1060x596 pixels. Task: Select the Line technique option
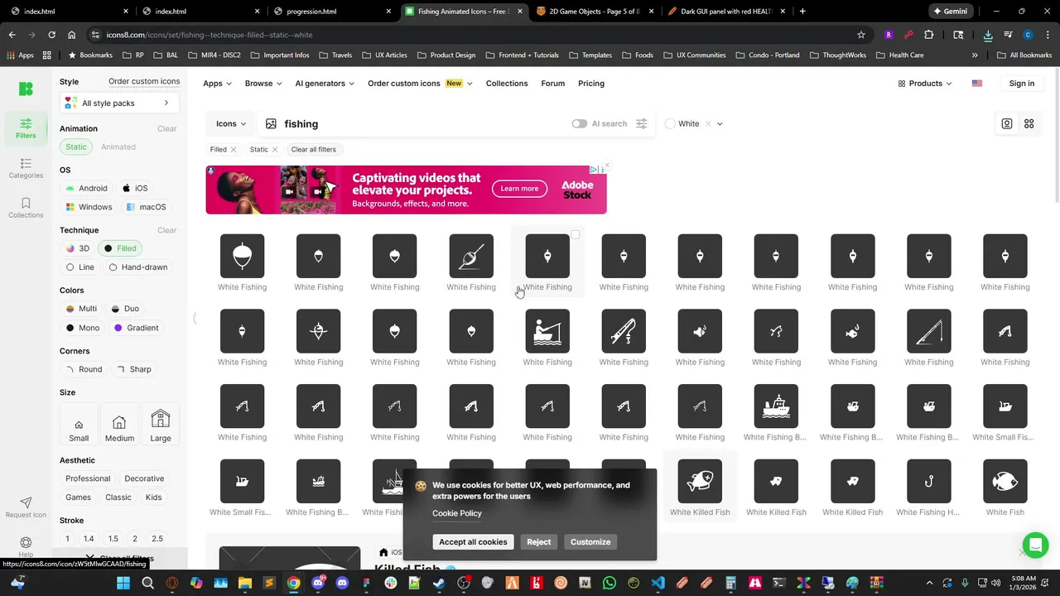click(x=80, y=267)
